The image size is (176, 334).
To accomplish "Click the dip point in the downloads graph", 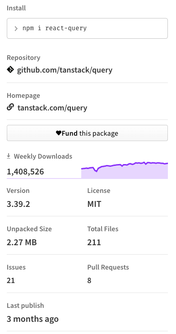I will click(97, 171).
